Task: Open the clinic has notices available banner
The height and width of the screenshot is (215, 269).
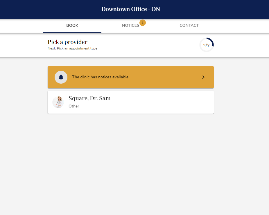Action: coord(131,77)
